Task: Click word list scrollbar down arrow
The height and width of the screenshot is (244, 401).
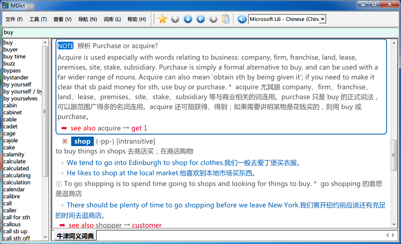Action: pos(45,237)
